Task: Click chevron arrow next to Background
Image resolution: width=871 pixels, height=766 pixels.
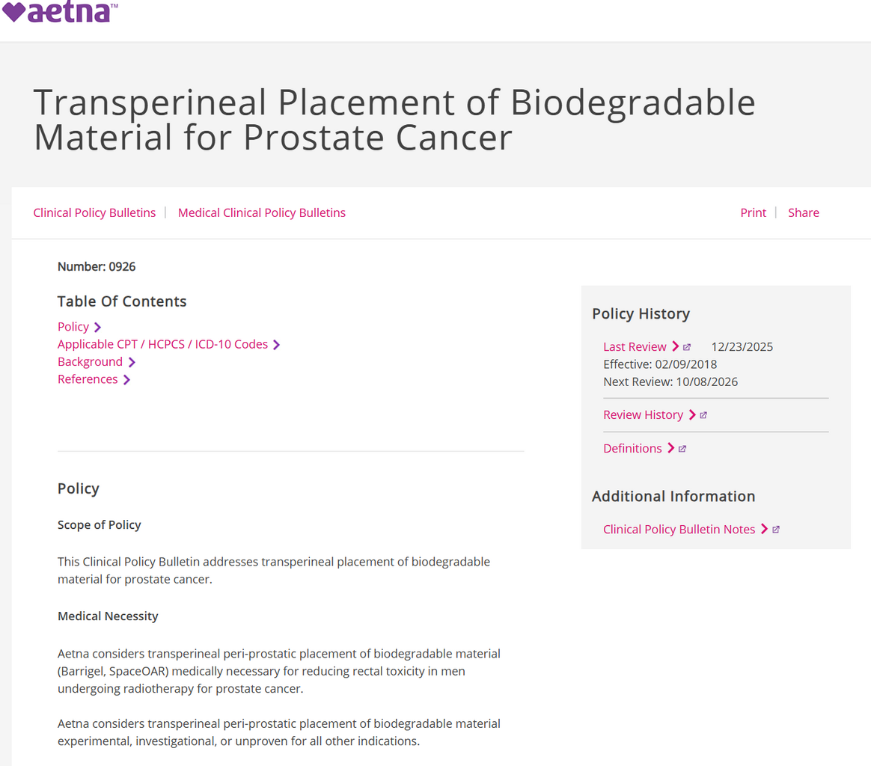Action: pyautogui.click(x=131, y=362)
